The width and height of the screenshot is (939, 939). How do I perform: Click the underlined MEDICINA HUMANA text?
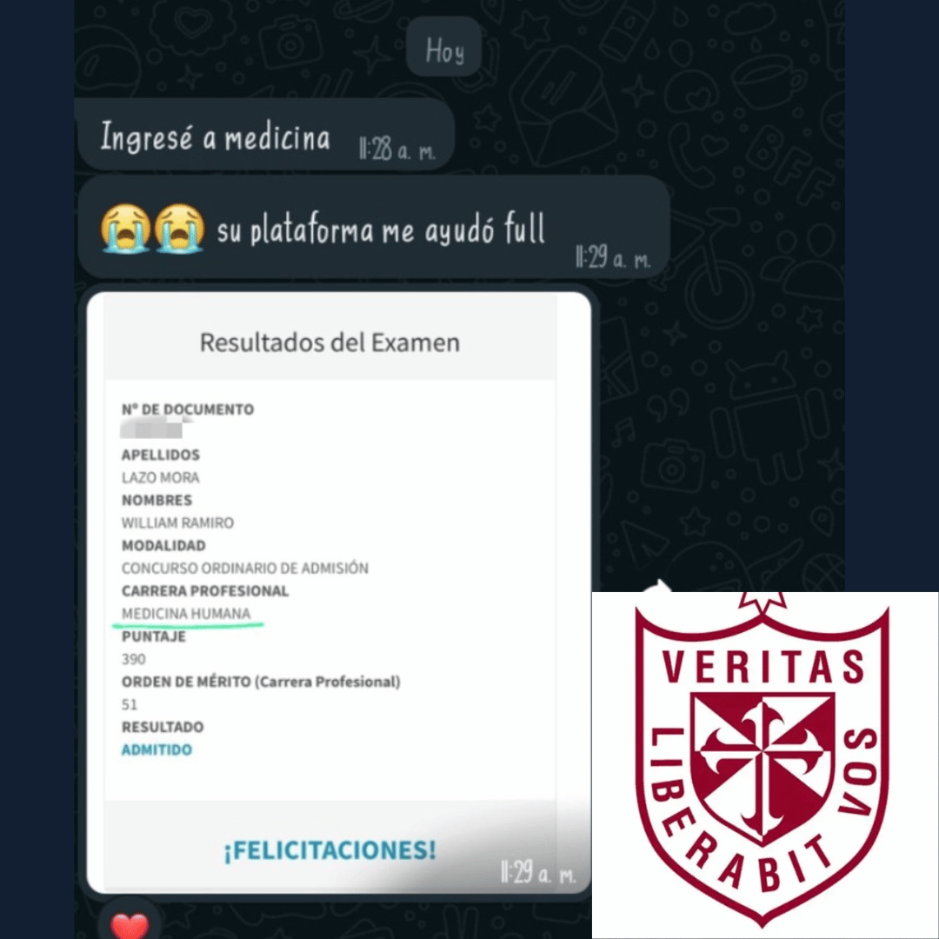186,613
